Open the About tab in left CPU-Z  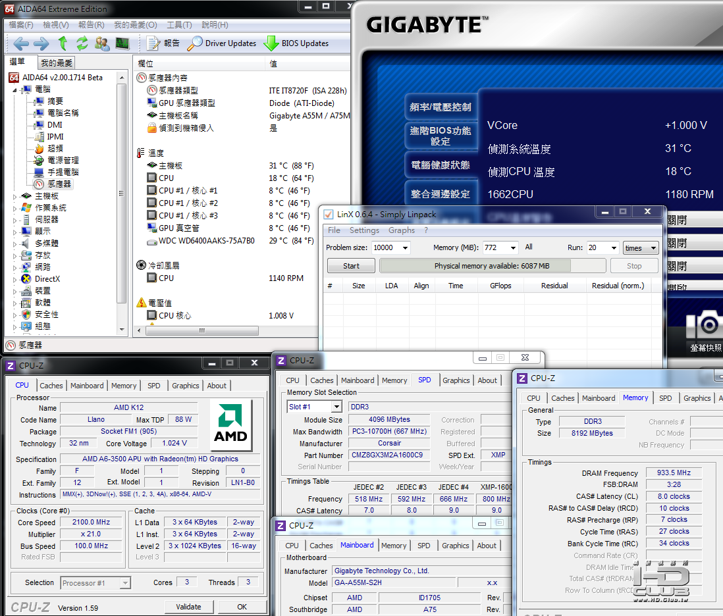pyautogui.click(x=217, y=386)
